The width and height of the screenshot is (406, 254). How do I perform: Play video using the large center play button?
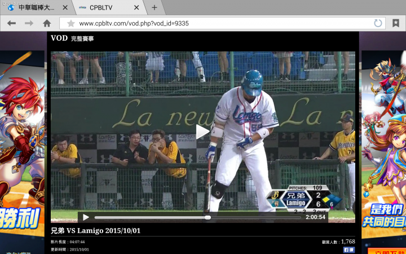tap(202, 132)
